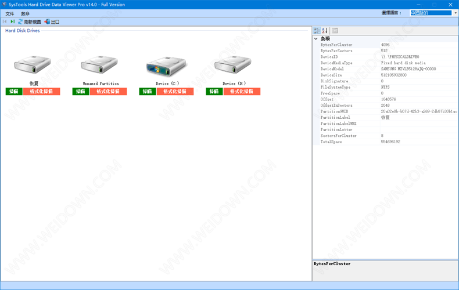Click the Unnamed Partition drive label
This screenshot has height=290, width=459.
coord(101,84)
